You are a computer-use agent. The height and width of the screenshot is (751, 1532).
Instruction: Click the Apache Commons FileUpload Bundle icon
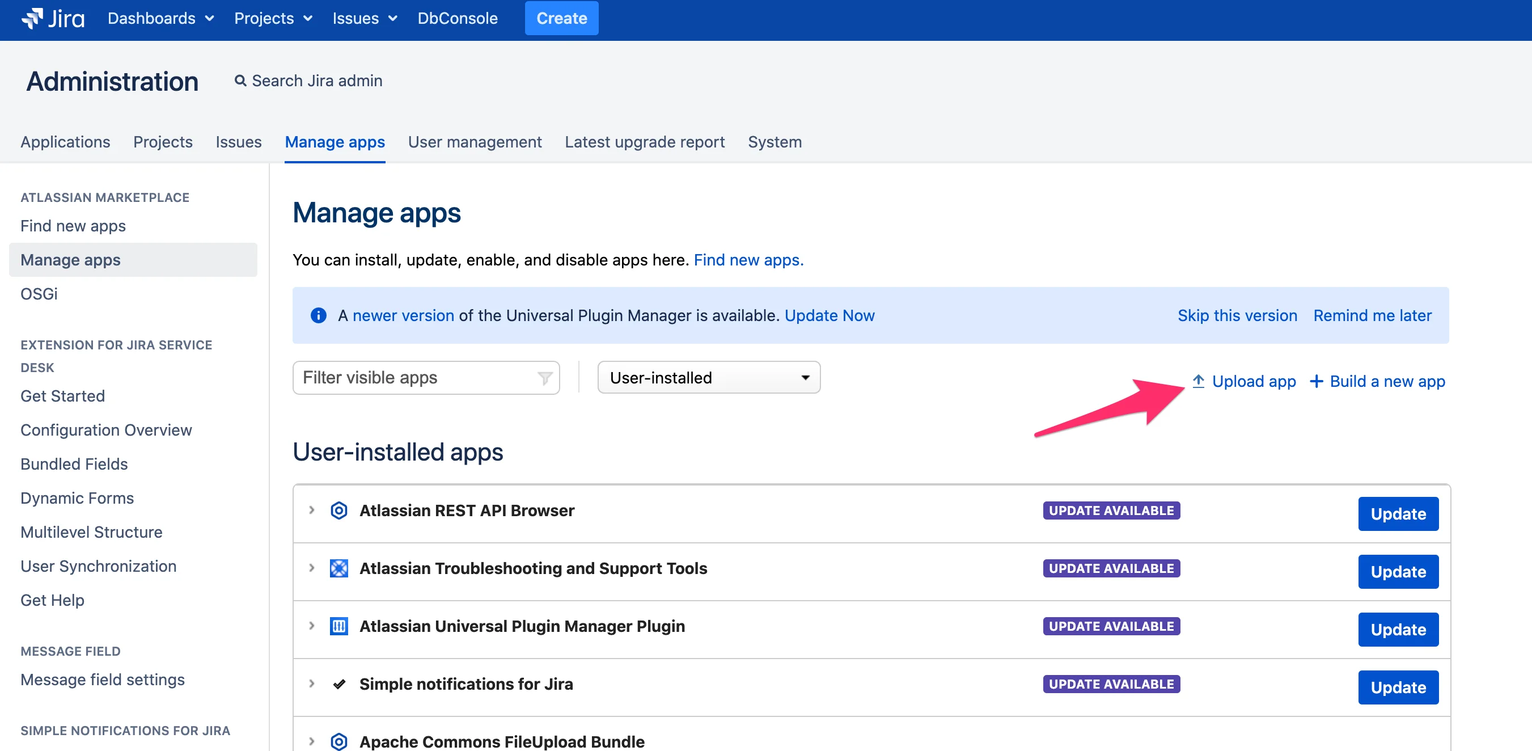tap(339, 741)
